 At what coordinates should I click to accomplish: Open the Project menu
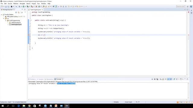click(x=34, y=4)
